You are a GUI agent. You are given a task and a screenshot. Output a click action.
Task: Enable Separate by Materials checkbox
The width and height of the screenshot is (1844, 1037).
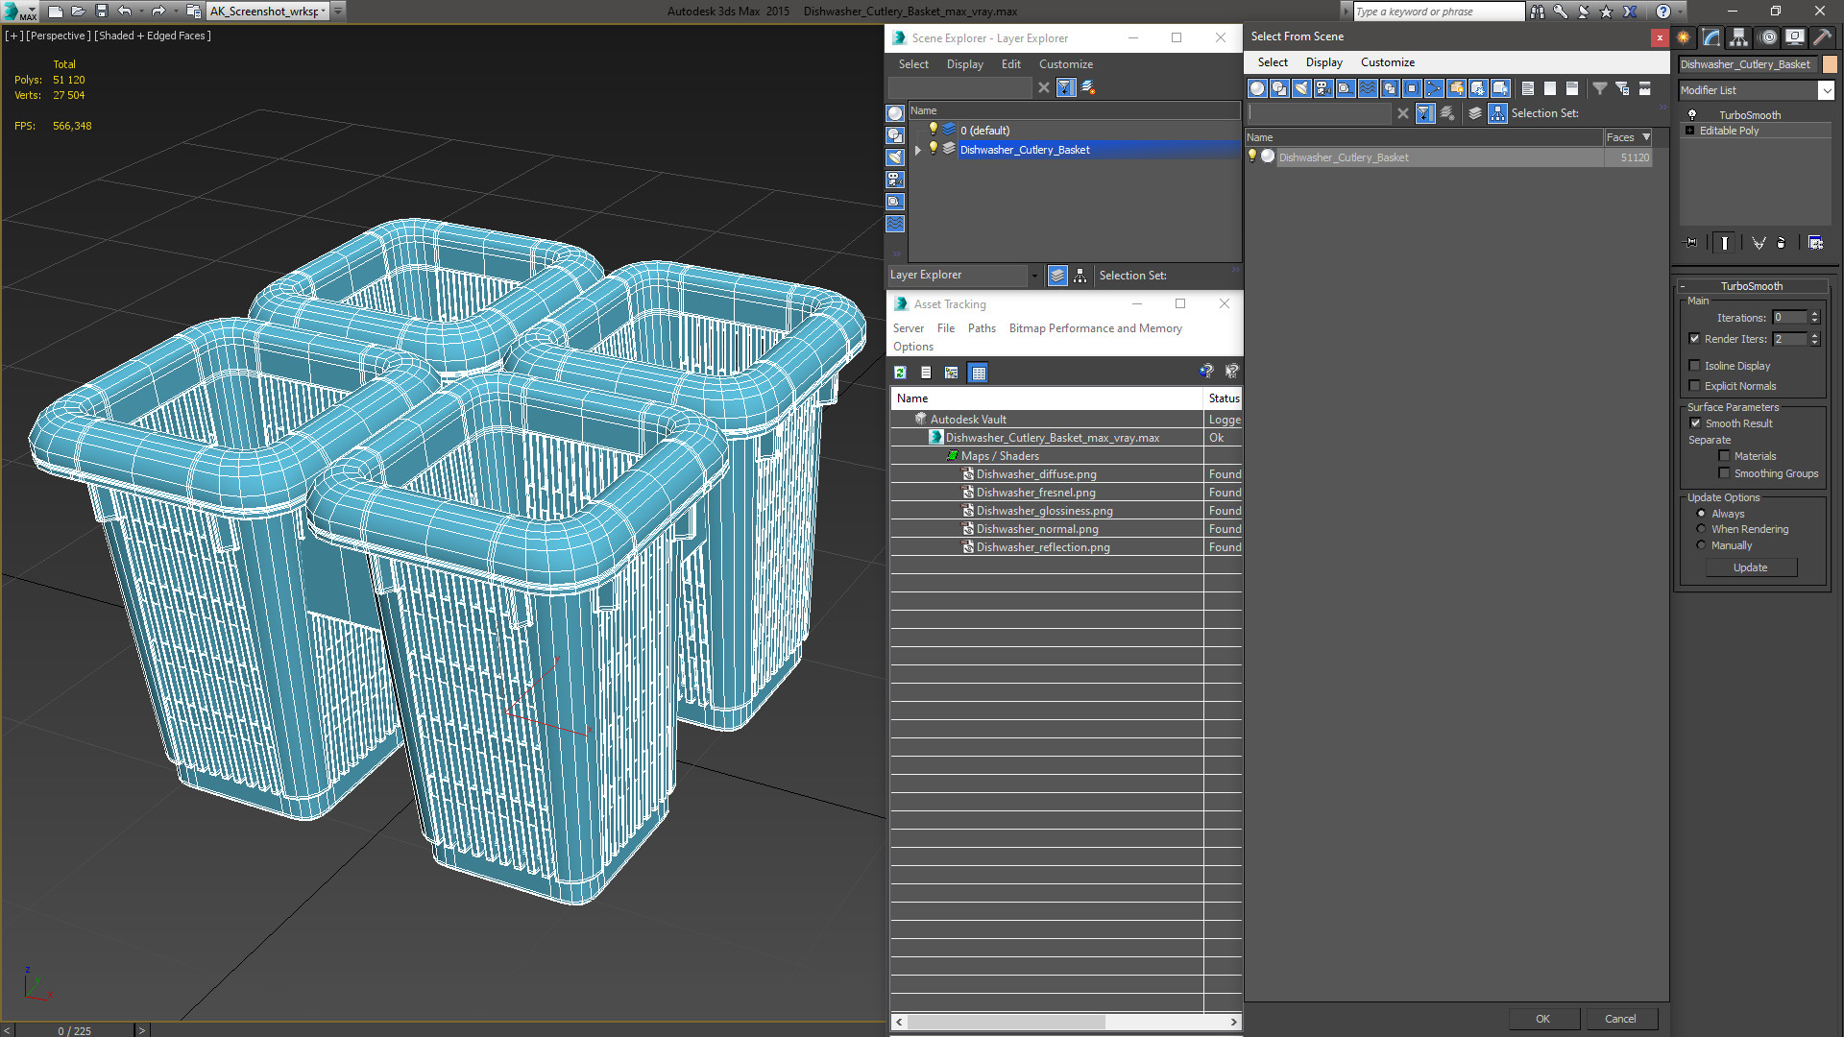[x=1724, y=456]
